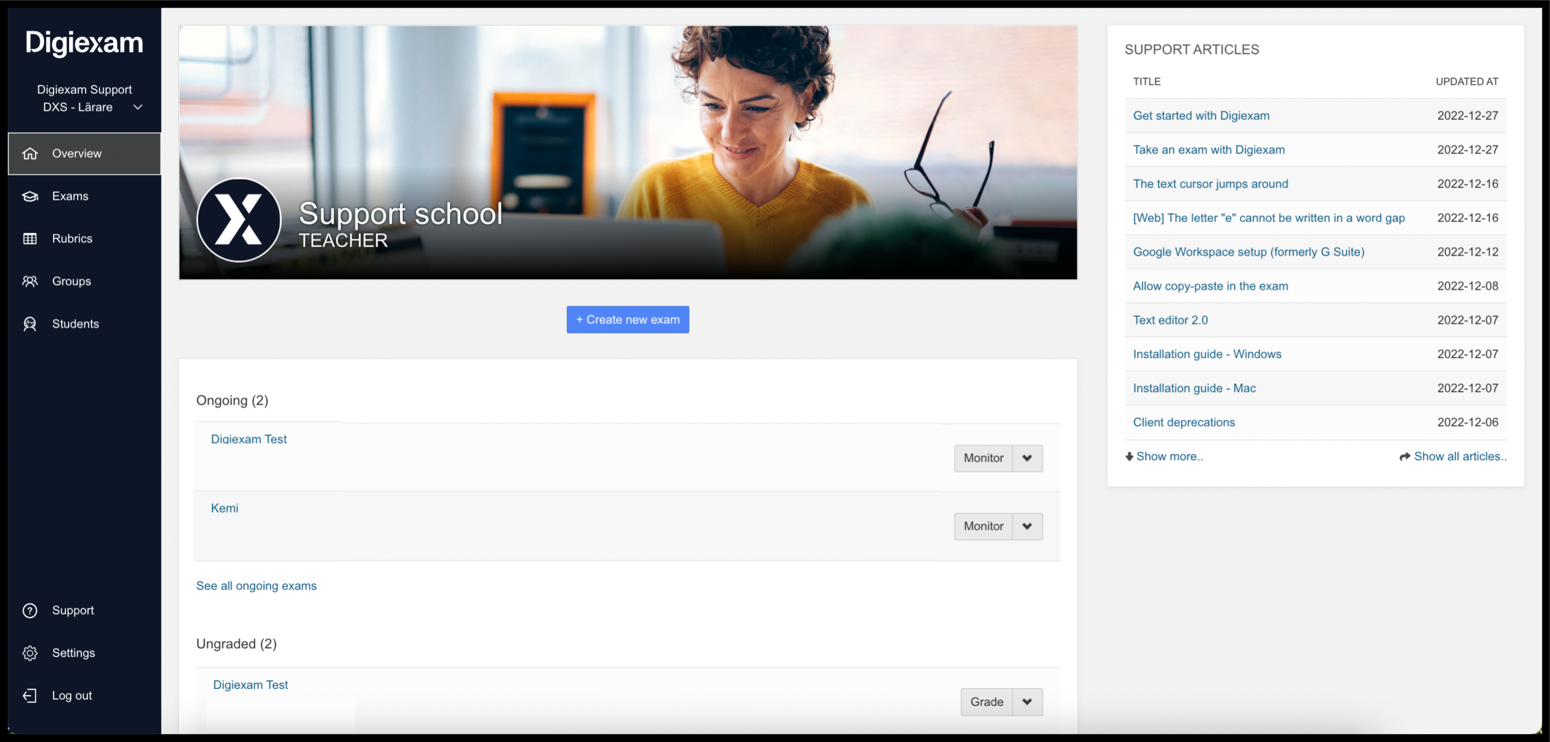Open the ongoing Digiexam Test link
Viewport: 1550px width, 742px height.
(248, 439)
